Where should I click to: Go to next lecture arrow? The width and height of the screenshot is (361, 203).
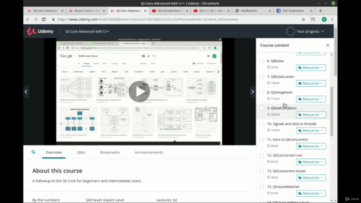(253, 91)
